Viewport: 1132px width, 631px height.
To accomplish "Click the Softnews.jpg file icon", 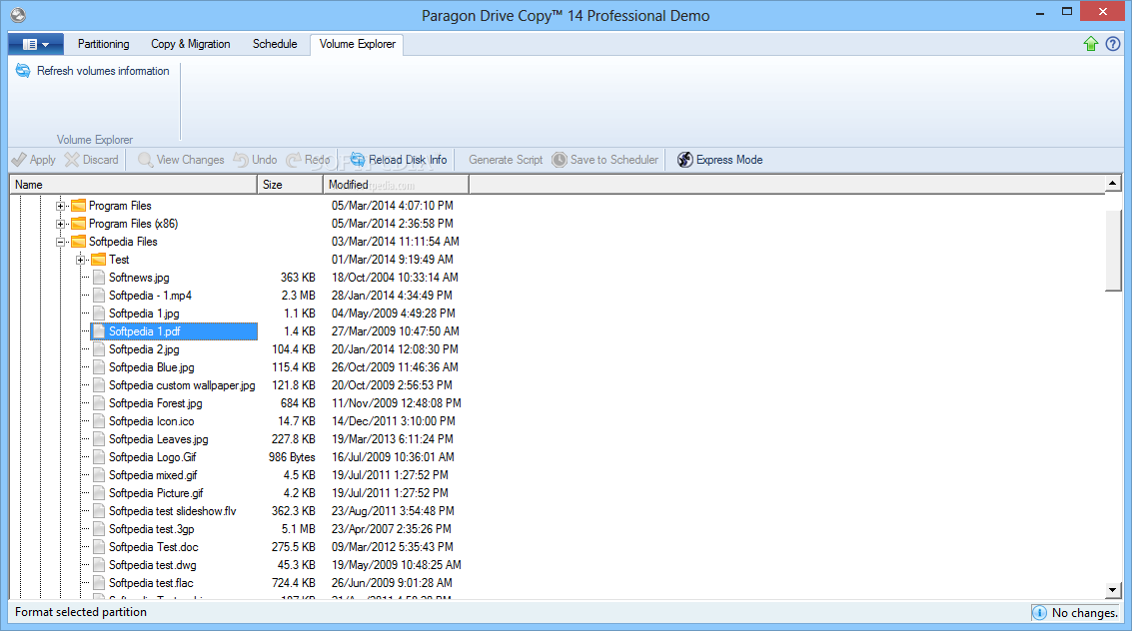I will 99,278.
